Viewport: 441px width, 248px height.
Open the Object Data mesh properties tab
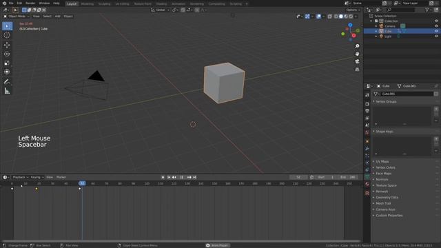tap(367, 177)
